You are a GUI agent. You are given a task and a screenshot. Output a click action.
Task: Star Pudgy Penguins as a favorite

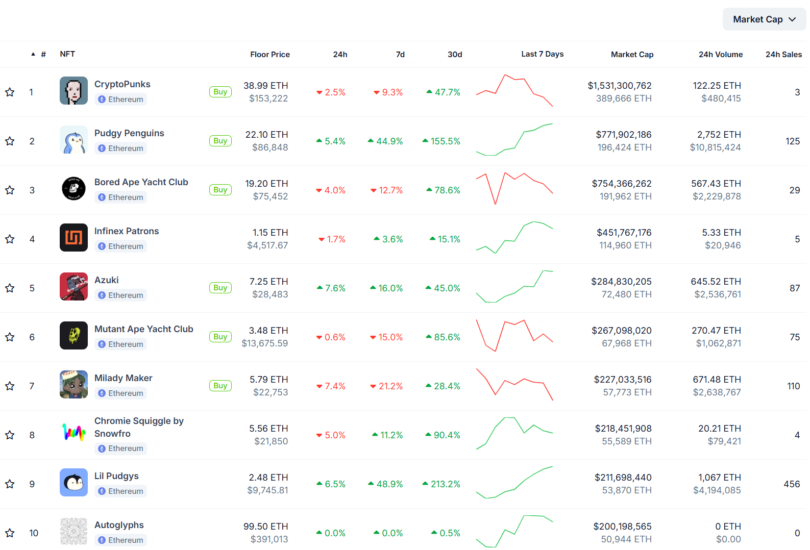(x=10, y=141)
